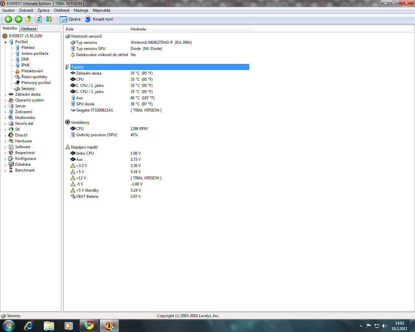Click the green Back arrow icon
The image size is (415, 332).
click(8, 19)
